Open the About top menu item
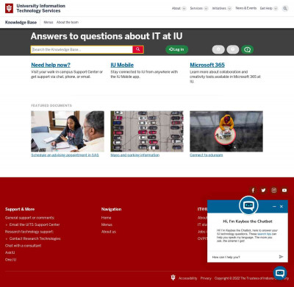Viewport: 294px width, 287px height. (176, 8)
